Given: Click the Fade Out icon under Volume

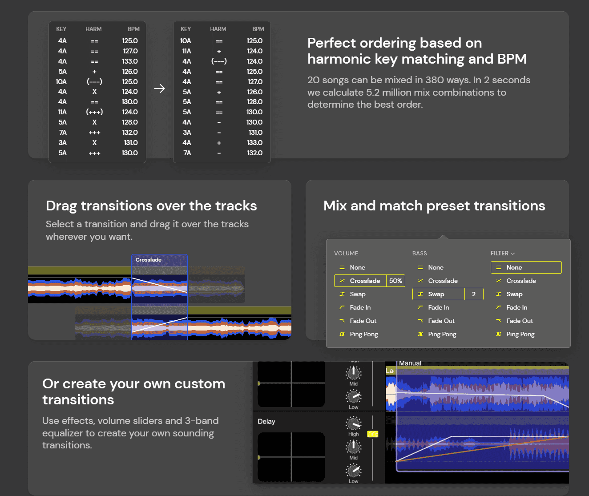Looking at the screenshot, I should pyautogui.click(x=342, y=321).
